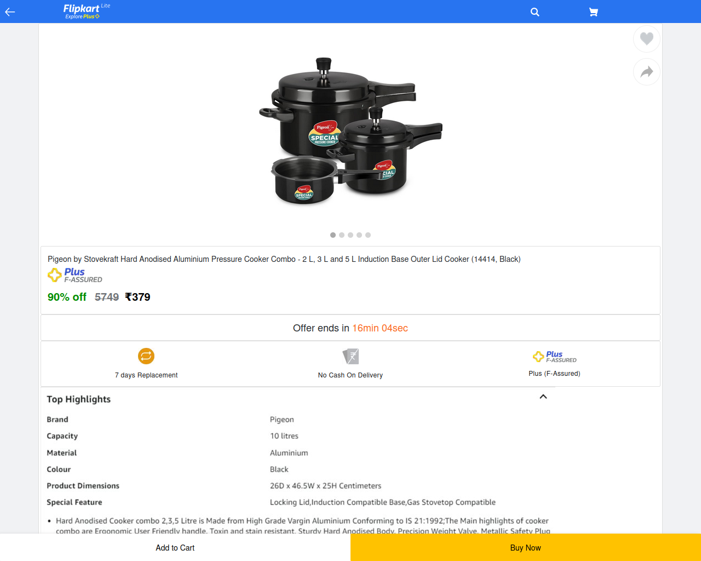Select the fifth image carousel dot
The image size is (701, 561).
tap(368, 235)
